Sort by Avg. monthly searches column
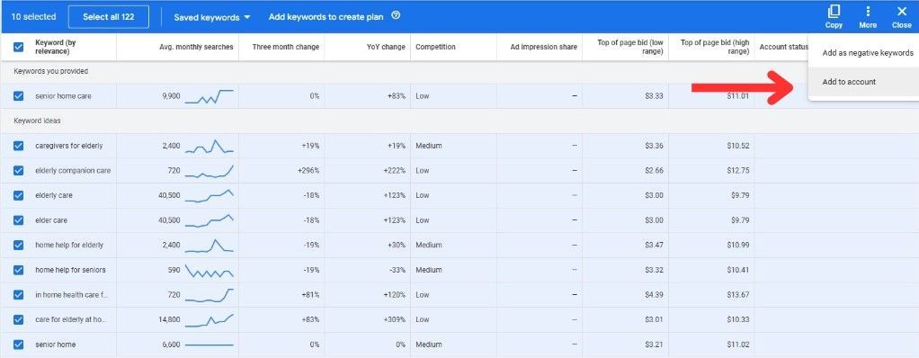The image size is (919, 358). [x=196, y=47]
